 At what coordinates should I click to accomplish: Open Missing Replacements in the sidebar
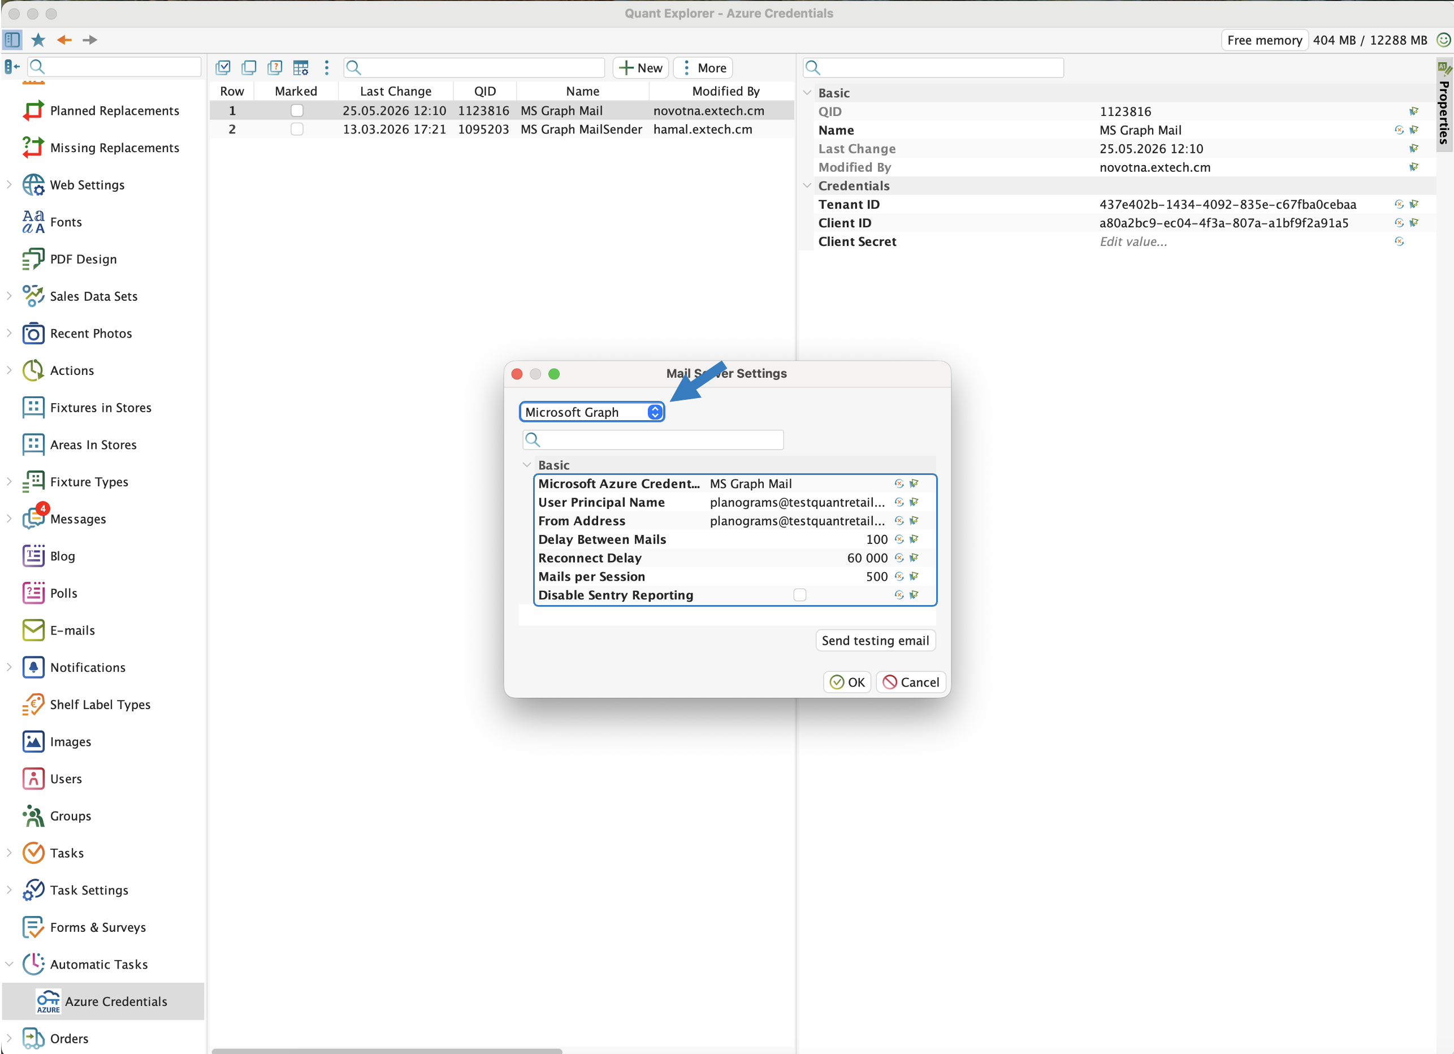(x=115, y=148)
